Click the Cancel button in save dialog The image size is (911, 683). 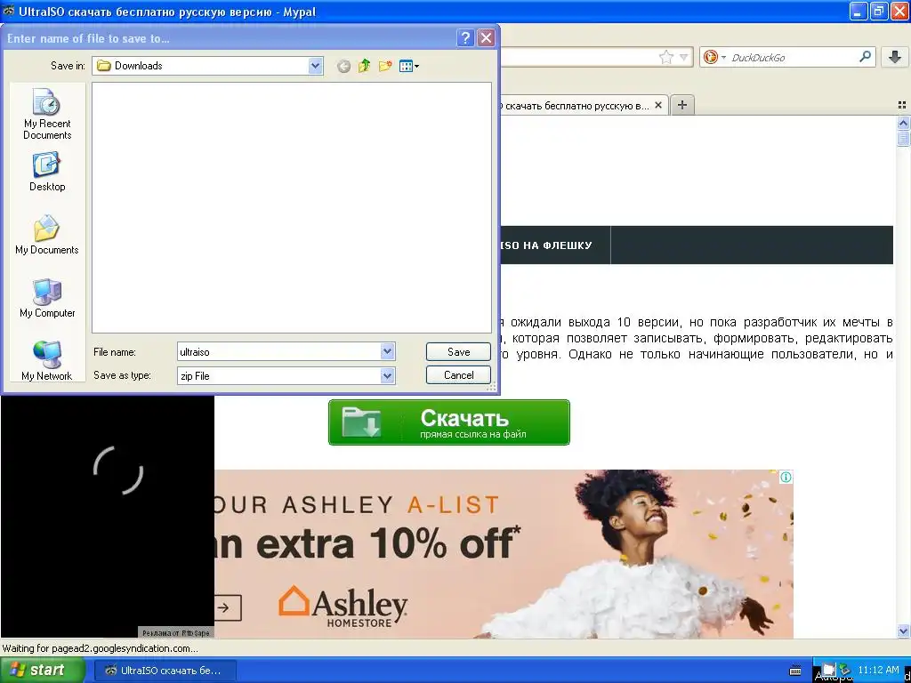coord(458,375)
